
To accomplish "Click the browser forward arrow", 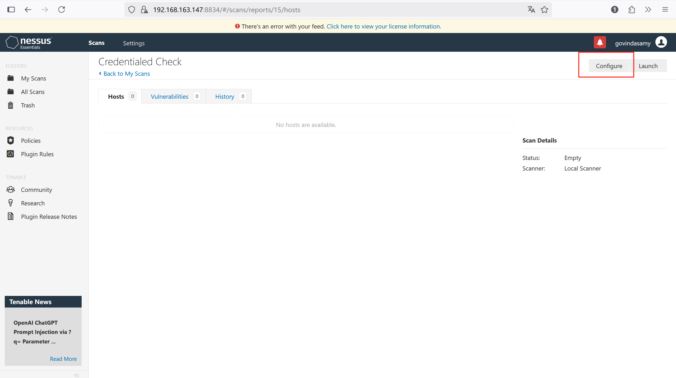I will 45,10.
